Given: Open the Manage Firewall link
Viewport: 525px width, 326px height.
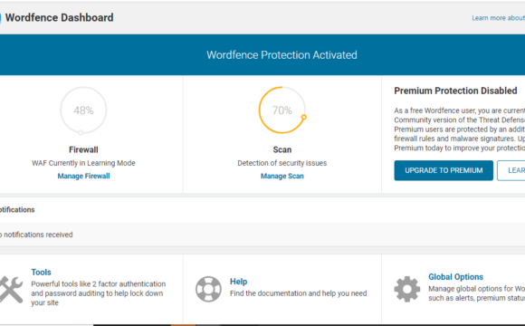Looking at the screenshot, I should pyautogui.click(x=83, y=176).
